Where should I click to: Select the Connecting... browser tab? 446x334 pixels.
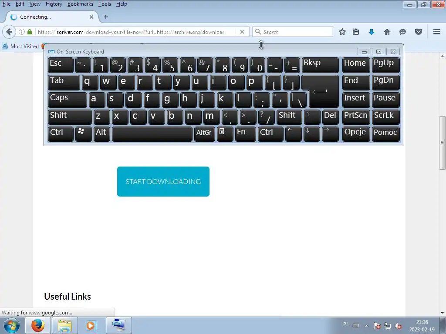coord(52,17)
